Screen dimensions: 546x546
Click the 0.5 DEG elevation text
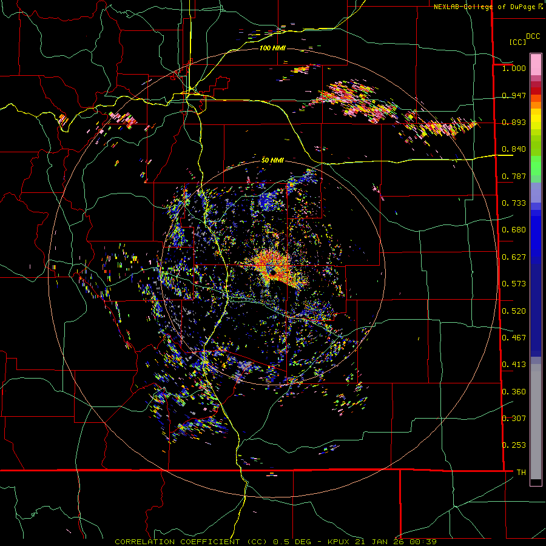coord(292,542)
